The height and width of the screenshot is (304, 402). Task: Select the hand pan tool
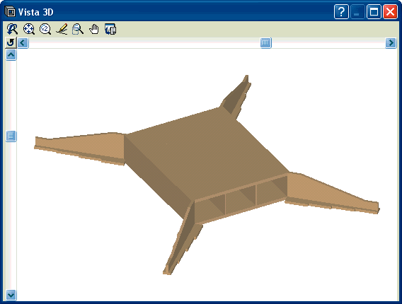pyautogui.click(x=94, y=29)
